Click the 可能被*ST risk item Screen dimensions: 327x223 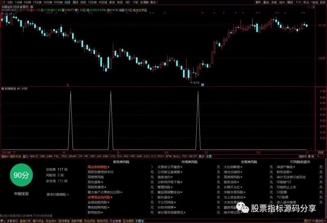coord(284,182)
